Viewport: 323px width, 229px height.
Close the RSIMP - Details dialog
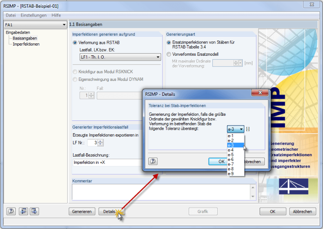click(x=260, y=93)
